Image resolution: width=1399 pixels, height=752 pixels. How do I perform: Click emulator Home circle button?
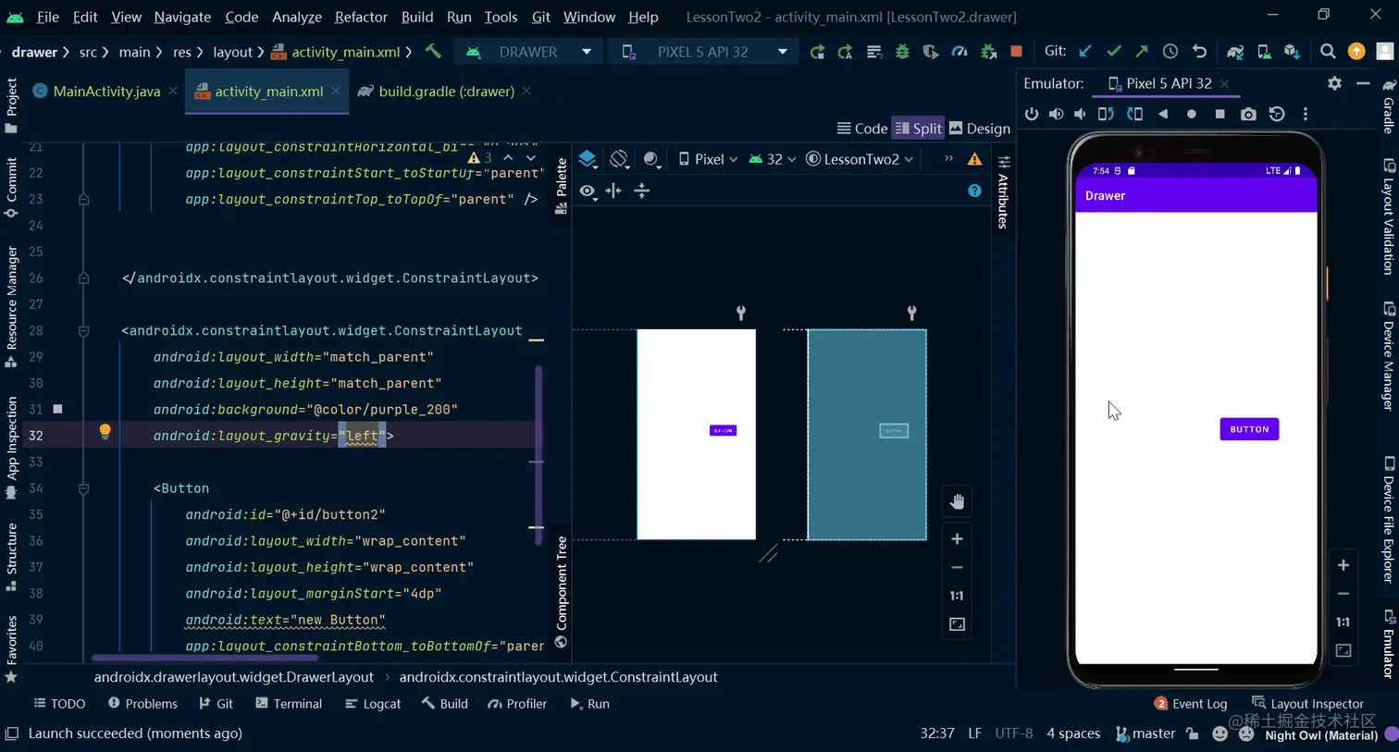pyautogui.click(x=1192, y=114)
